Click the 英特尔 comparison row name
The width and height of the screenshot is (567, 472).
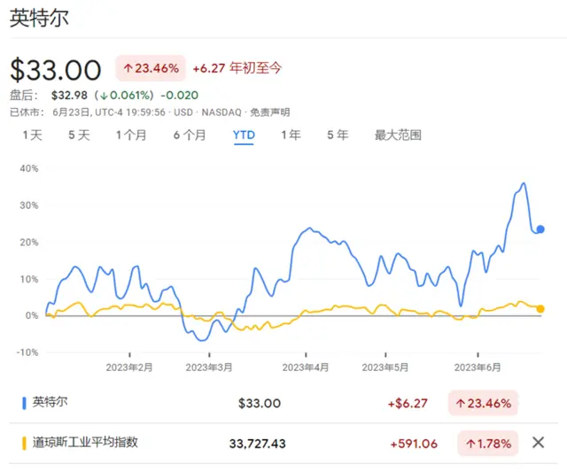tap(50, 402)
